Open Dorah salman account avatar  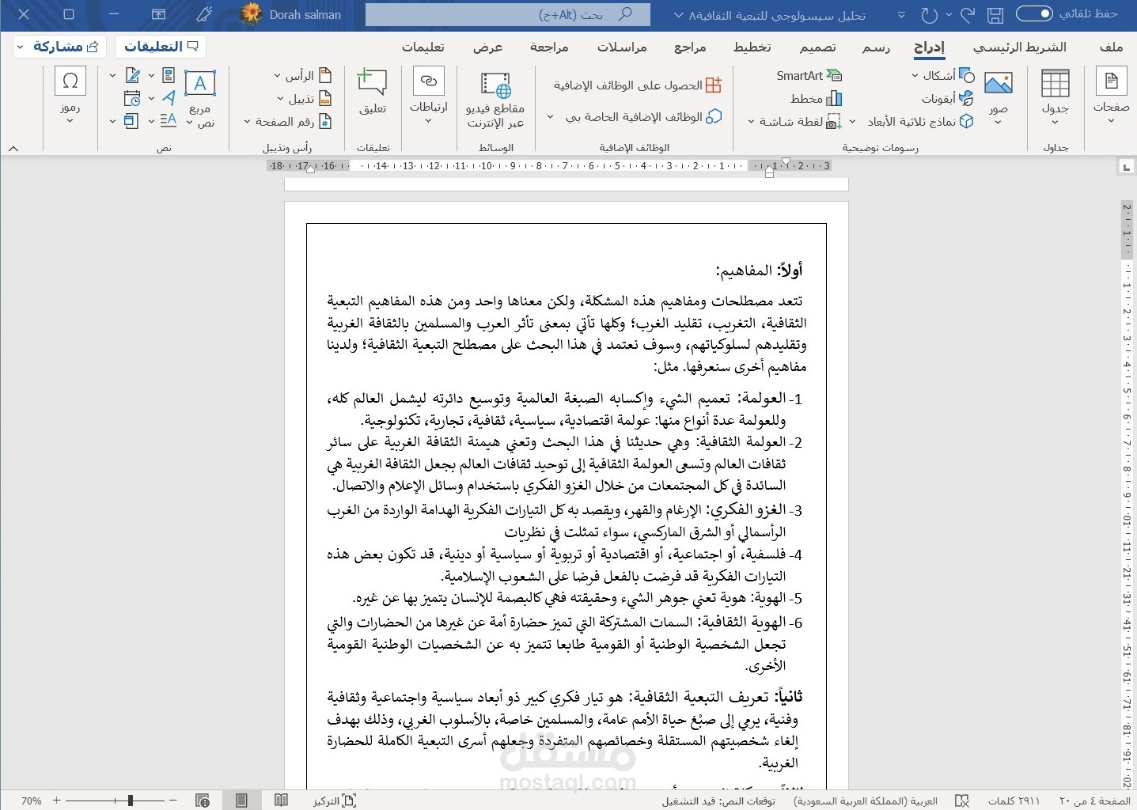(x=252, y=14)
